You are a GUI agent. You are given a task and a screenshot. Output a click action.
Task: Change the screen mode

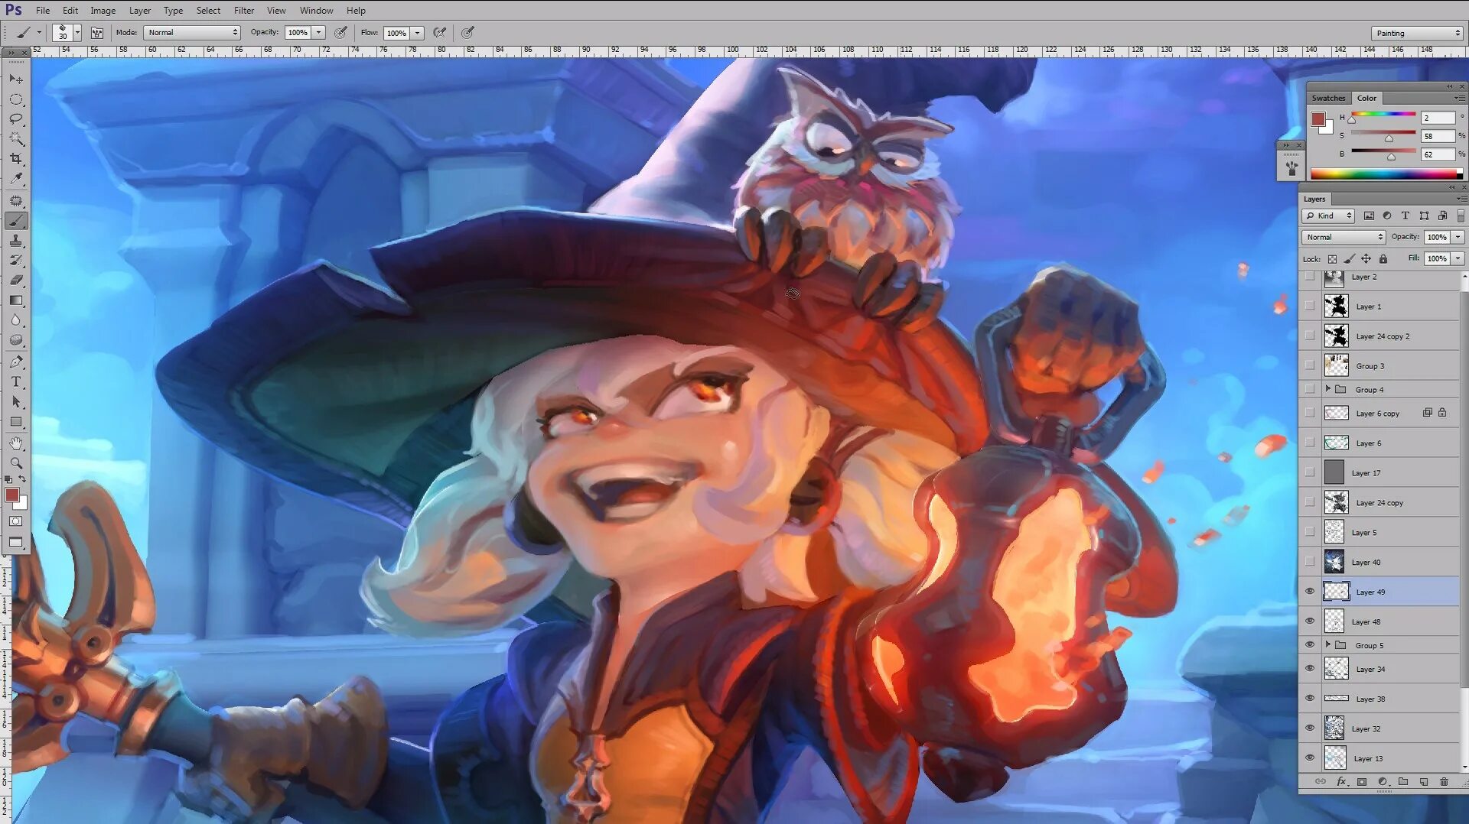[x=15, y=542]
